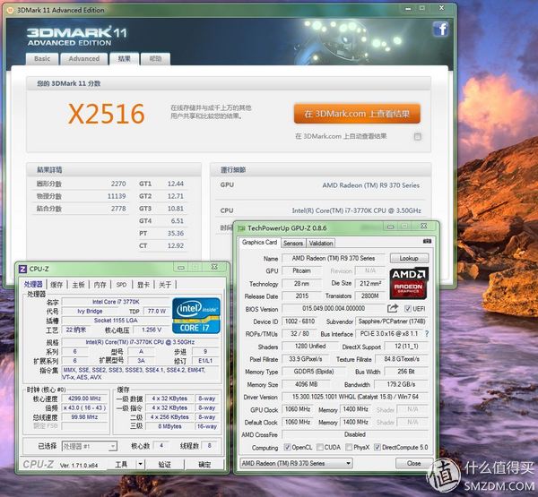Open the 显卡 graphics tab in CPU-Z
The width and height of the screenshot is (538, 497).
(143, 285)
